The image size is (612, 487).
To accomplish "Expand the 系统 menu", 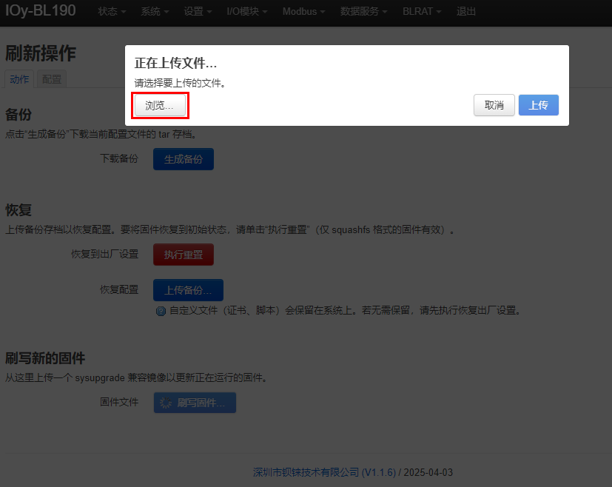I will (x=155, y=12).
